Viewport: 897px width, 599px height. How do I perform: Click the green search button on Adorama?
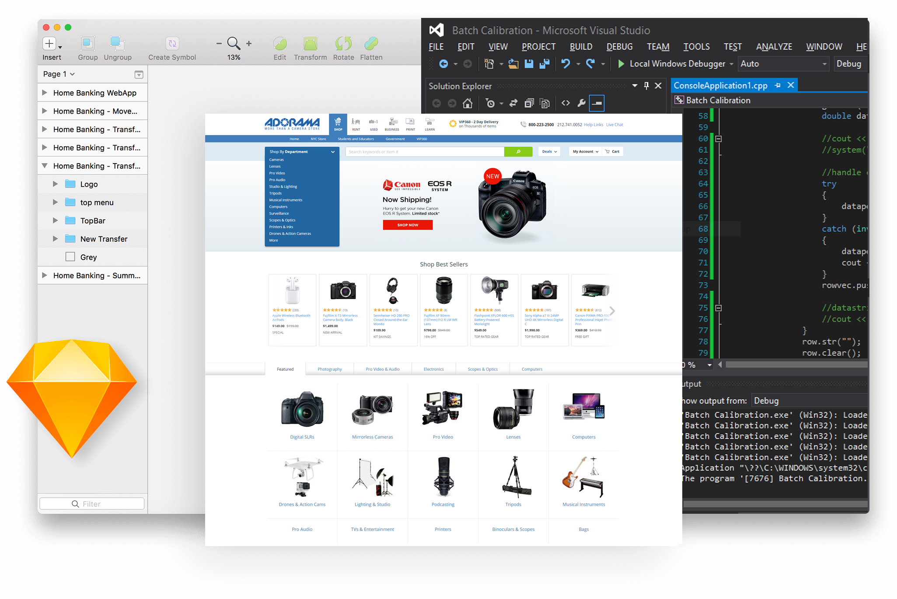point(518,152)
